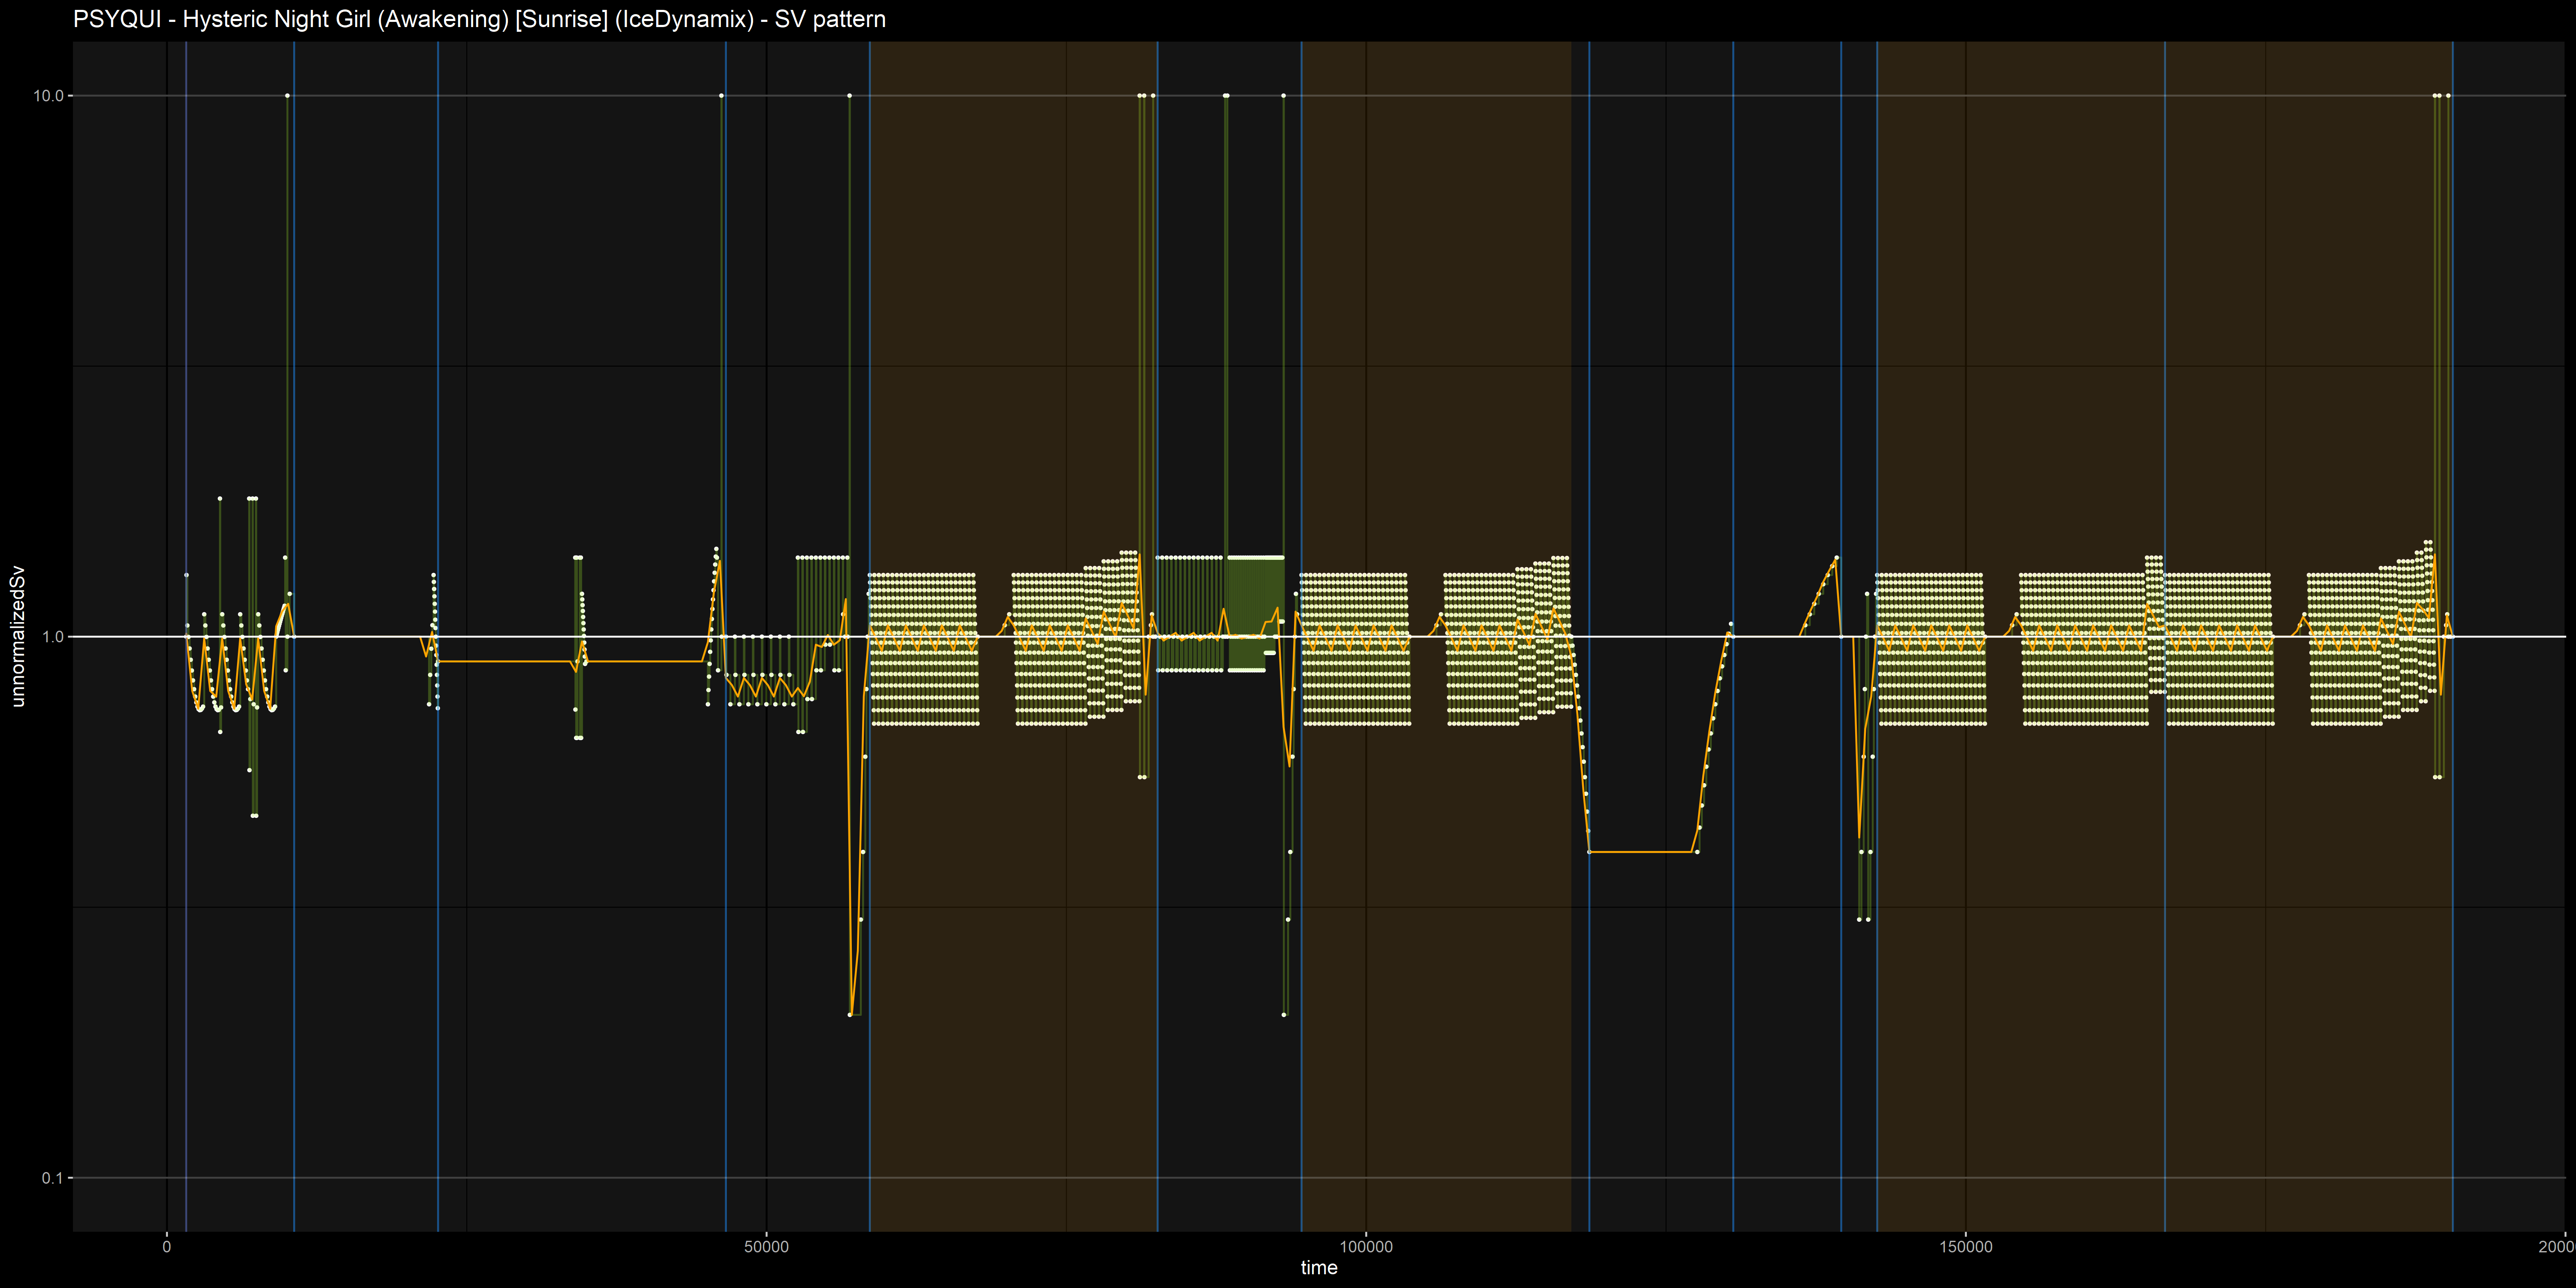This screenshot has height=1288, width=2576.
Task: Click the 'unnormalizedSv' y-axis label
Action: (x=18, y=636)
